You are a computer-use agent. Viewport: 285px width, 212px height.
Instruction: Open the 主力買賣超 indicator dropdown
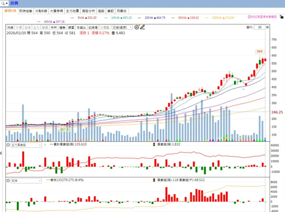click(x=26, y=145)
